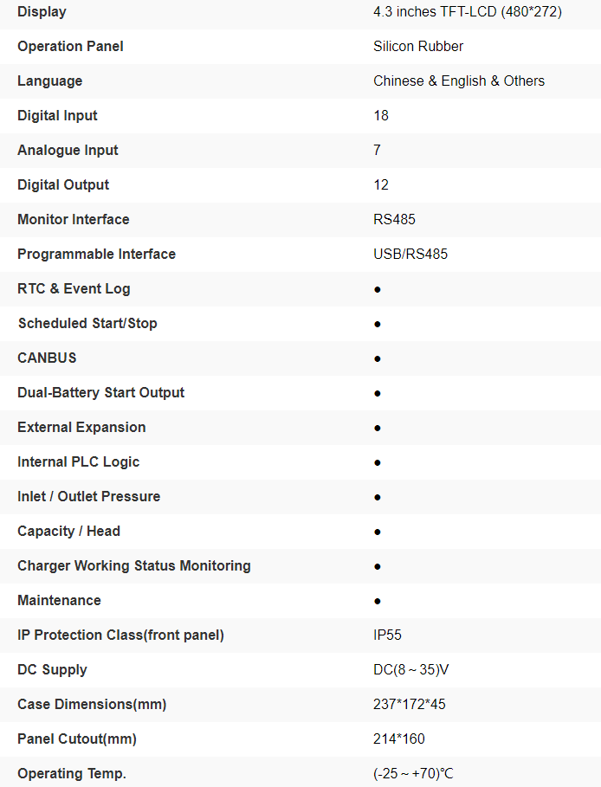Select the bullet beside Maintenance
601x787 pixels.
click(378, 601)
